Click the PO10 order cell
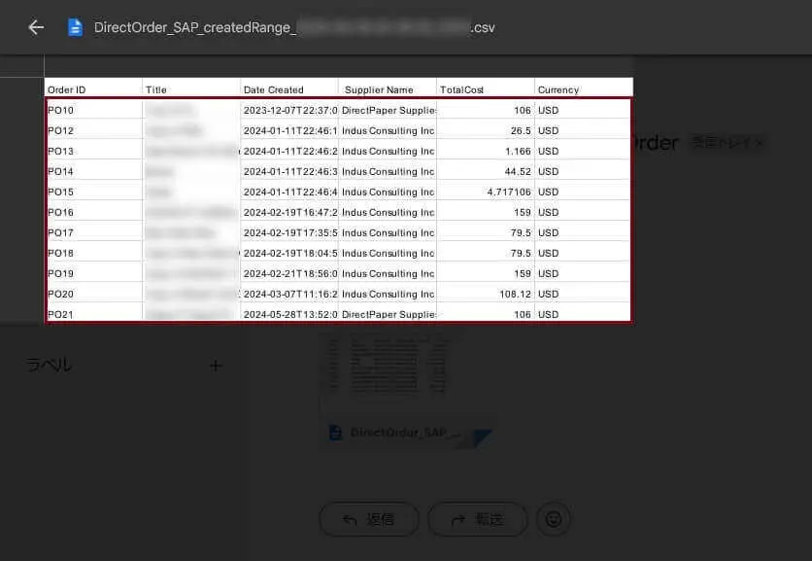The width and height of the screenshot is (812, 561). pyautogui.click(x=94, y=110)
